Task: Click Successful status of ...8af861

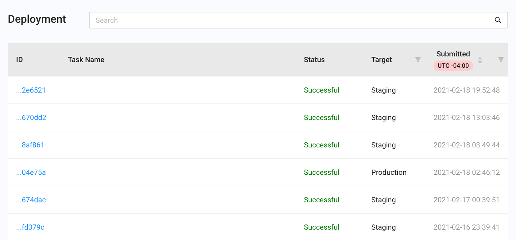Action: [321, 145]
